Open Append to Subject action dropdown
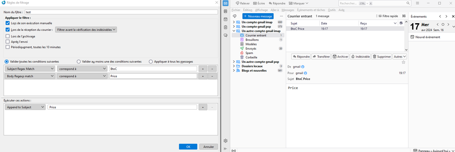This screenshot has height=152, width=455. 25,107
